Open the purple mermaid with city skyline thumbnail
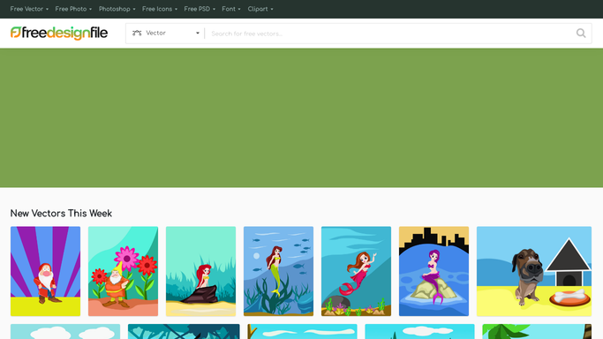The image size is (603, 339). click(433, 271)
